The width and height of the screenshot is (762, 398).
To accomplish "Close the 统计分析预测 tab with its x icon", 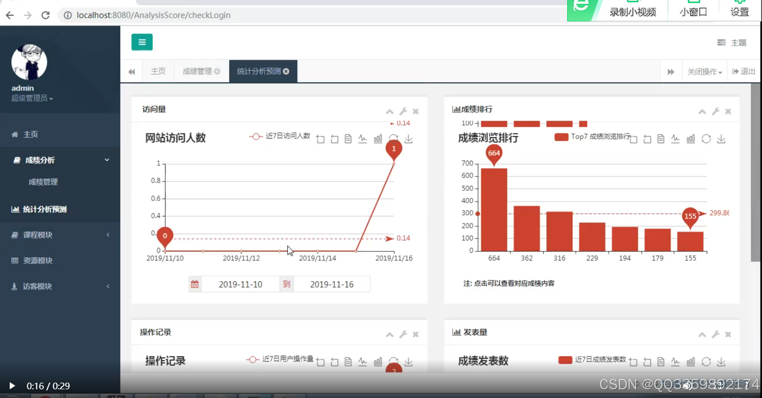I will tap(286, 72).
